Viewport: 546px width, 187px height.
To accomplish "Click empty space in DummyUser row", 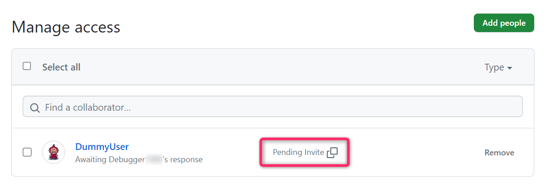I will [408, 153].
